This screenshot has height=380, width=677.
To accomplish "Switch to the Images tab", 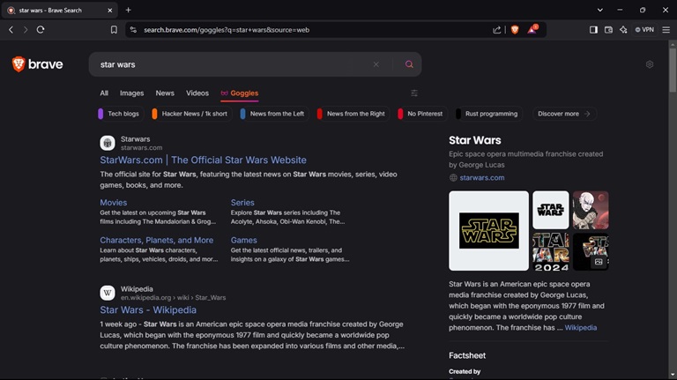I will pyautogui.click(x=131, y=93).
